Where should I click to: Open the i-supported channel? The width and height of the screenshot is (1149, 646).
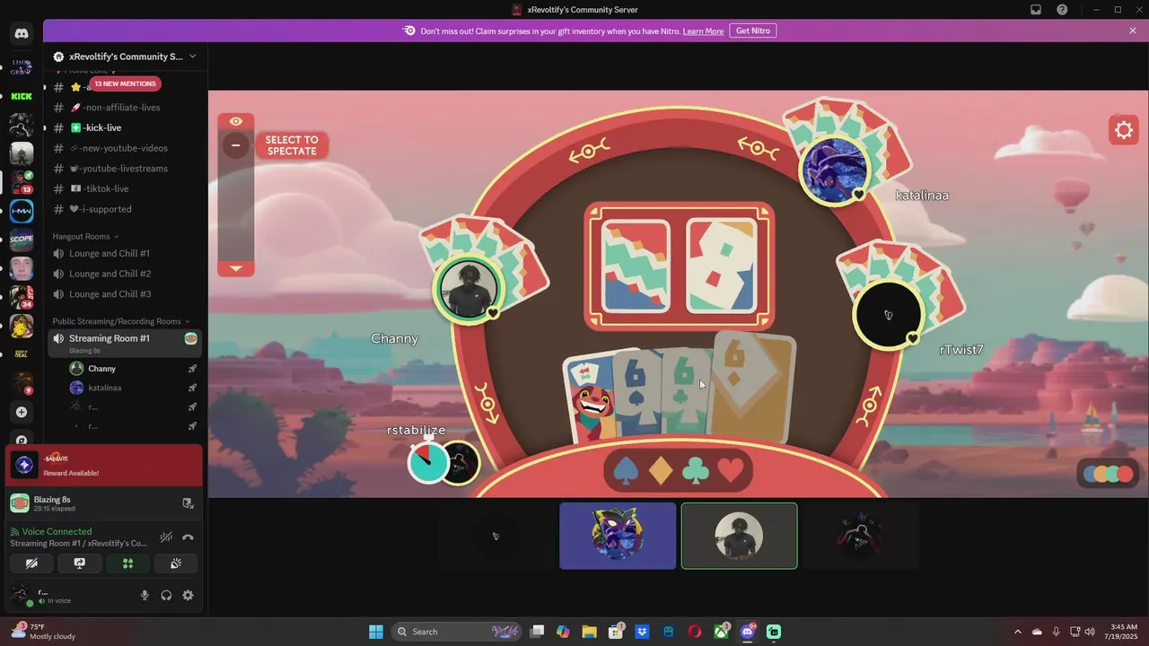(x=125, y=209)
